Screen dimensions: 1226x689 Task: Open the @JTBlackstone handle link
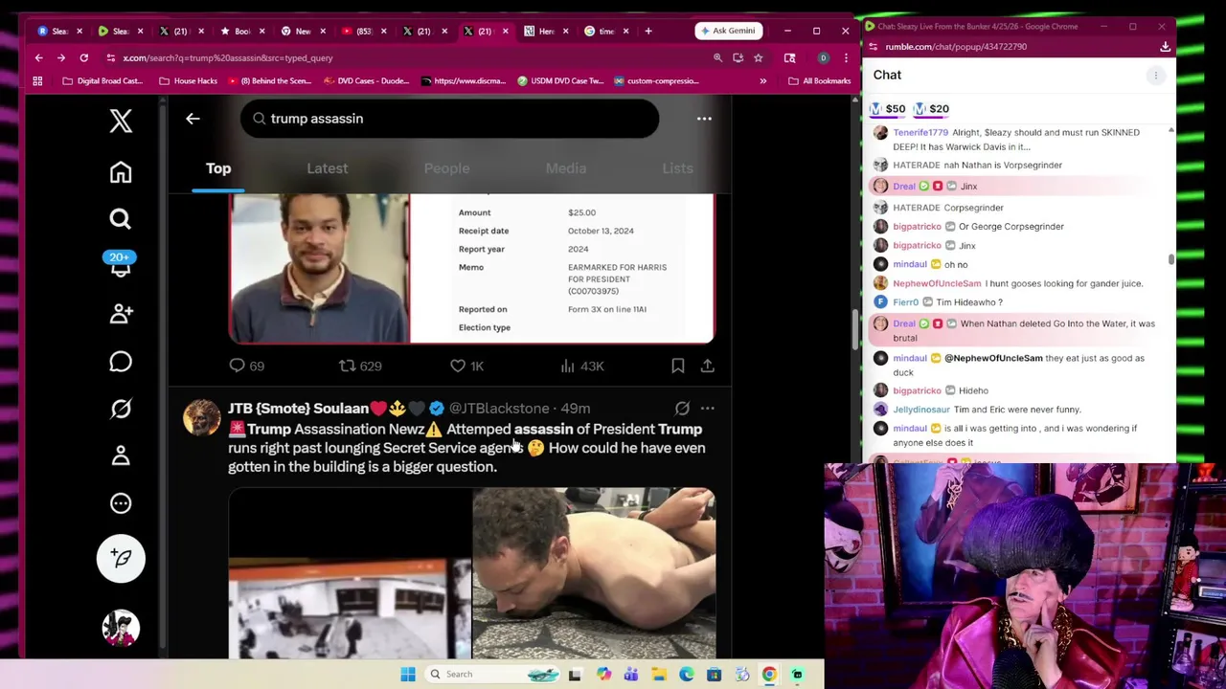[499, 409]
